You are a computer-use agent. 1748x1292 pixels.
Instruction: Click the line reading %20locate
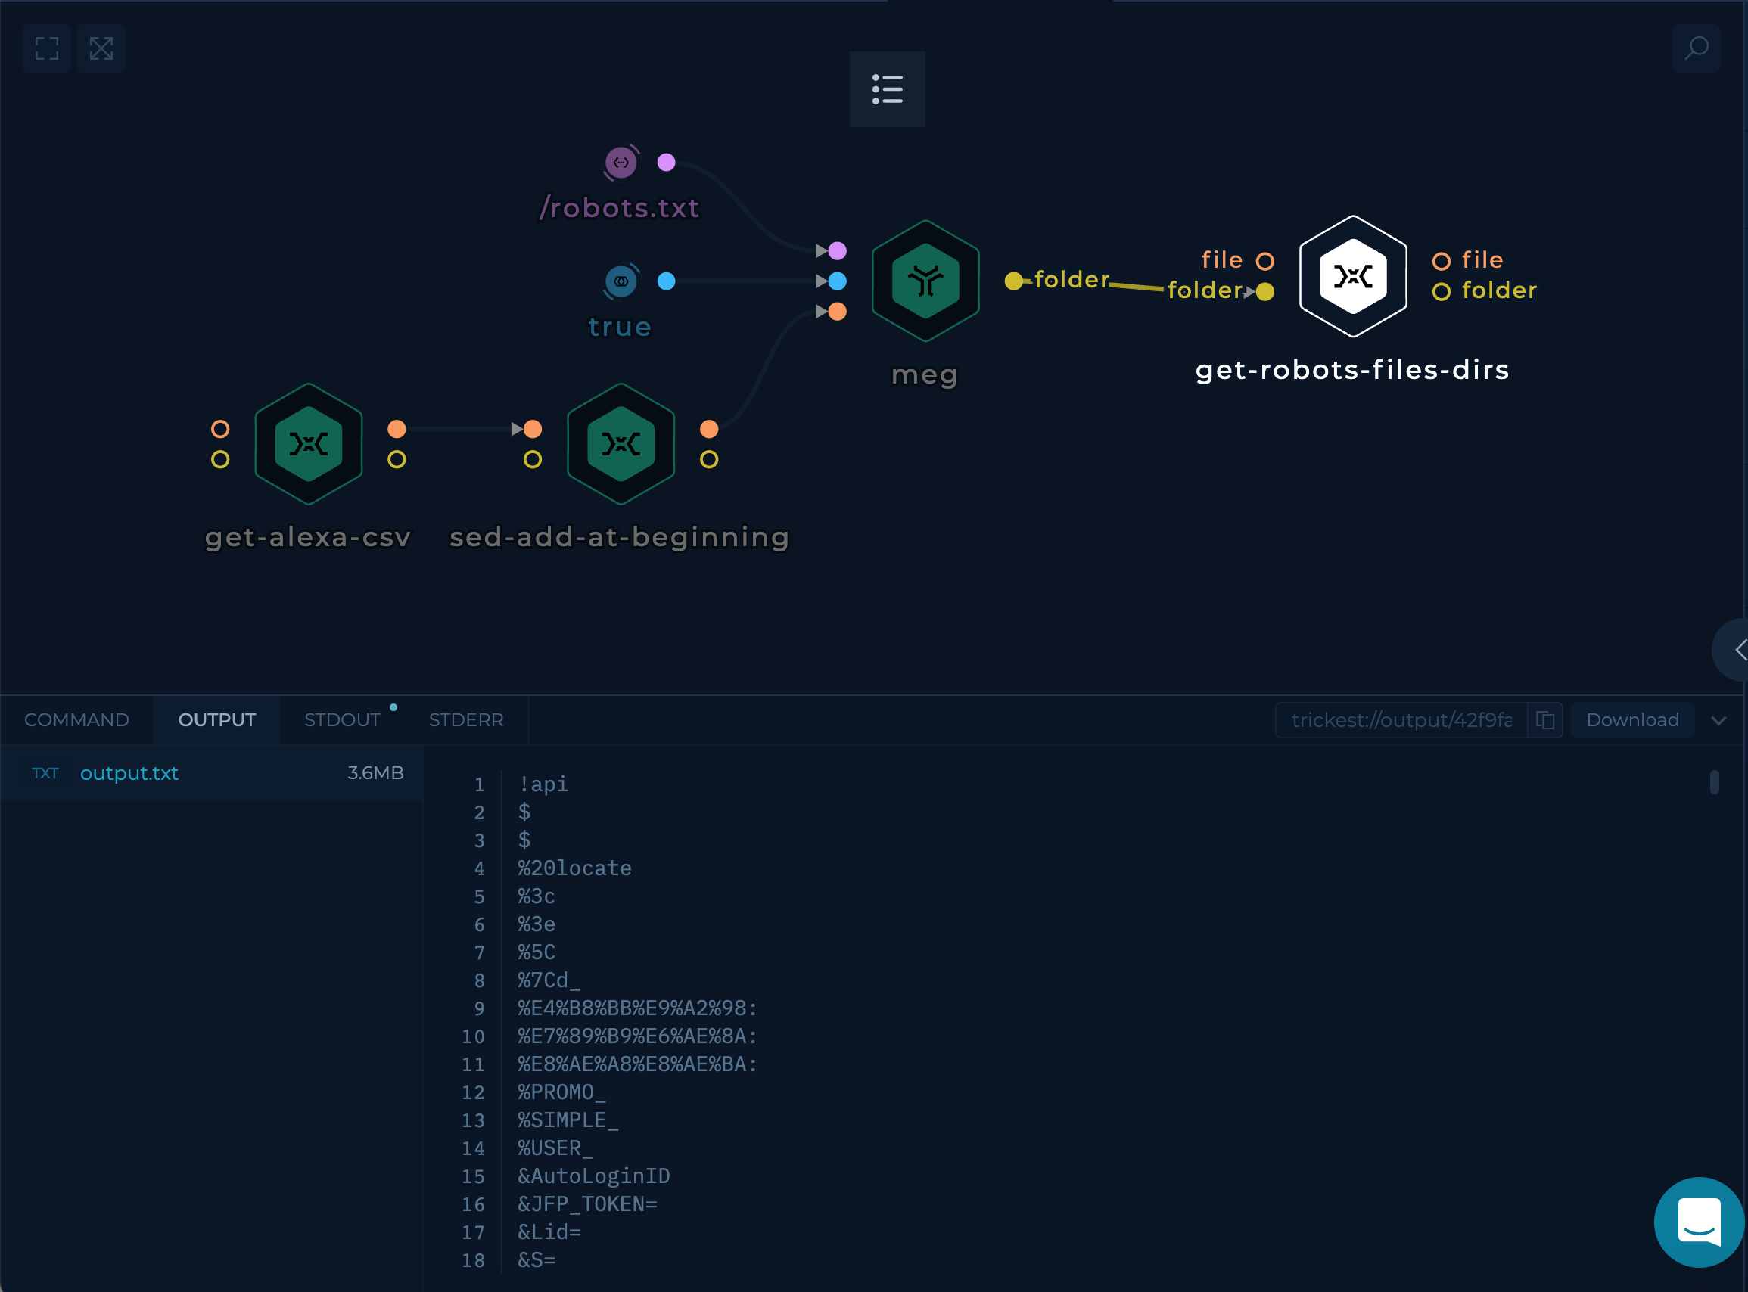[574, 868]
